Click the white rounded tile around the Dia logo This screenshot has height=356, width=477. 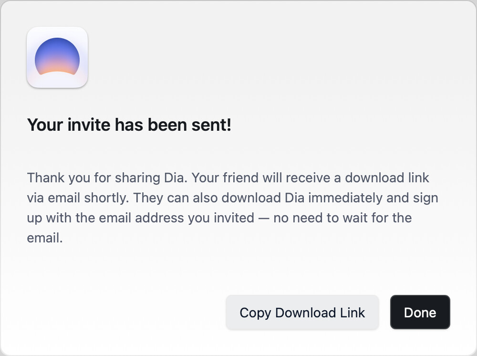[57, 57]
